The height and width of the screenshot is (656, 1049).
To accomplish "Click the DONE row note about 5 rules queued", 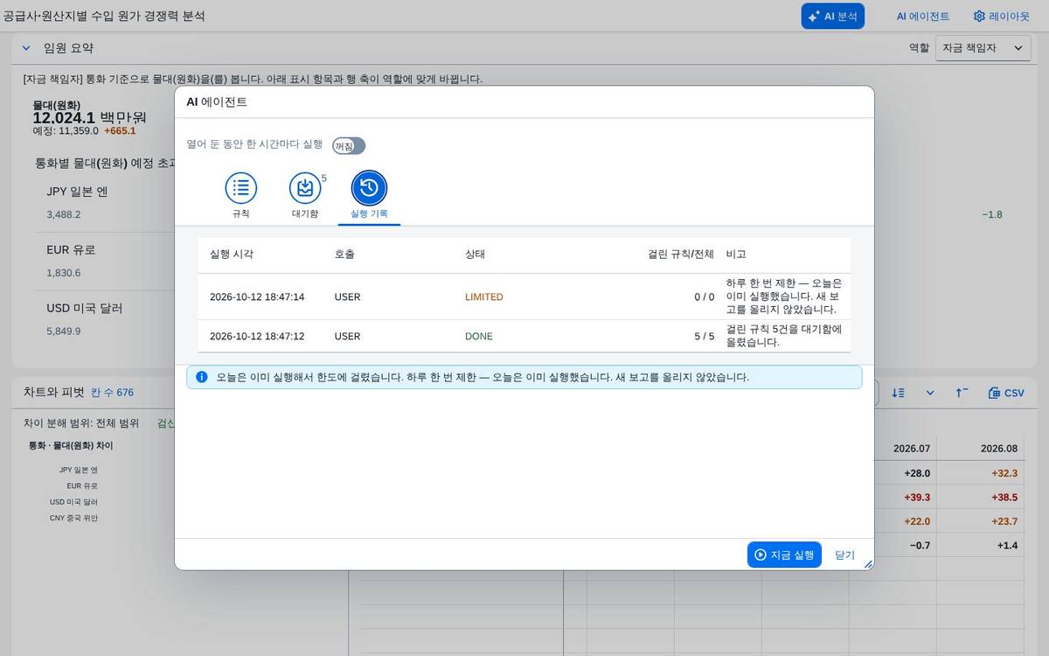I will (783, 336).
